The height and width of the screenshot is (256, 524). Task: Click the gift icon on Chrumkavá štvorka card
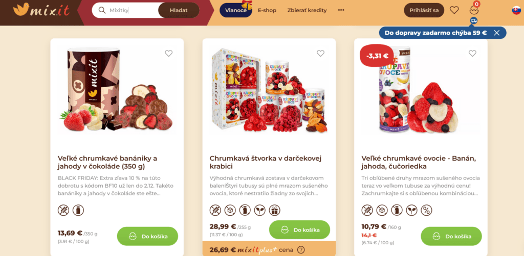275,210
